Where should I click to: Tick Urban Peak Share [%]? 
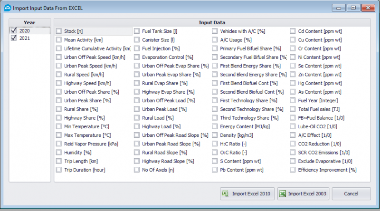(58, 100)
